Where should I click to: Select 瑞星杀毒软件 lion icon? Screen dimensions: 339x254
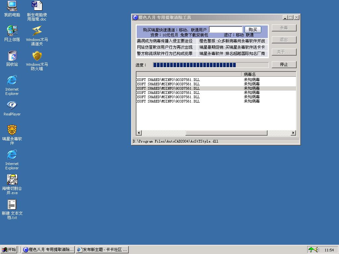pyautogui.click(x=12, y=130)
